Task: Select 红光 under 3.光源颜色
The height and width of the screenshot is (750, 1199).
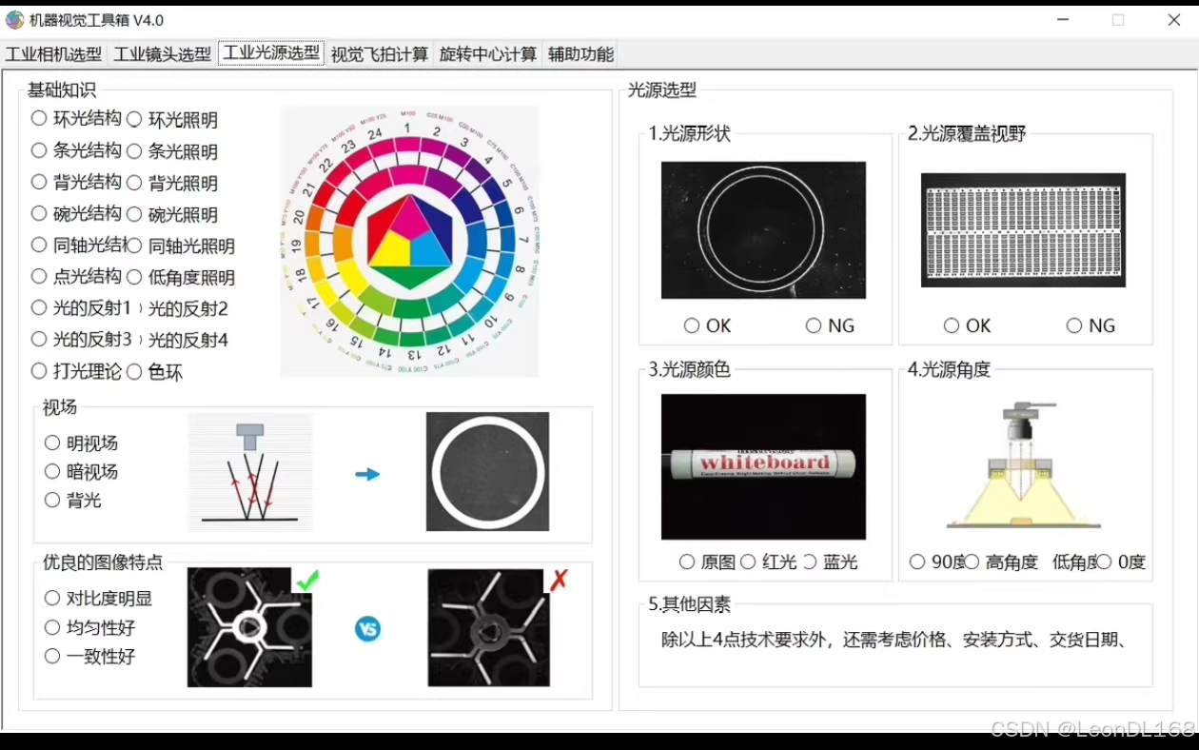Action: 750,562
